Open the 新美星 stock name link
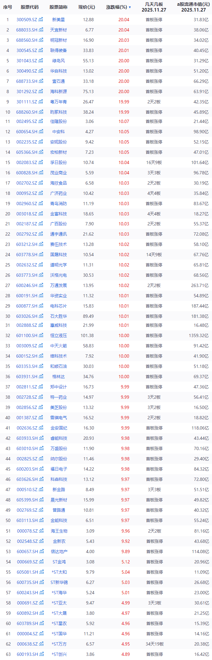 point(59,20)
